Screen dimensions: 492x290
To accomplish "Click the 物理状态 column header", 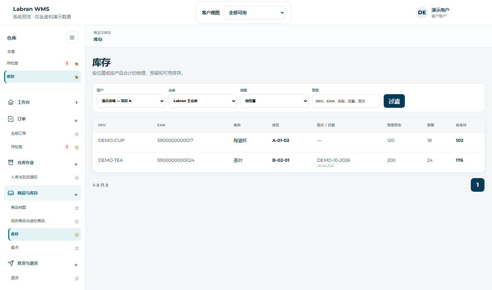I will coord(394,125).
